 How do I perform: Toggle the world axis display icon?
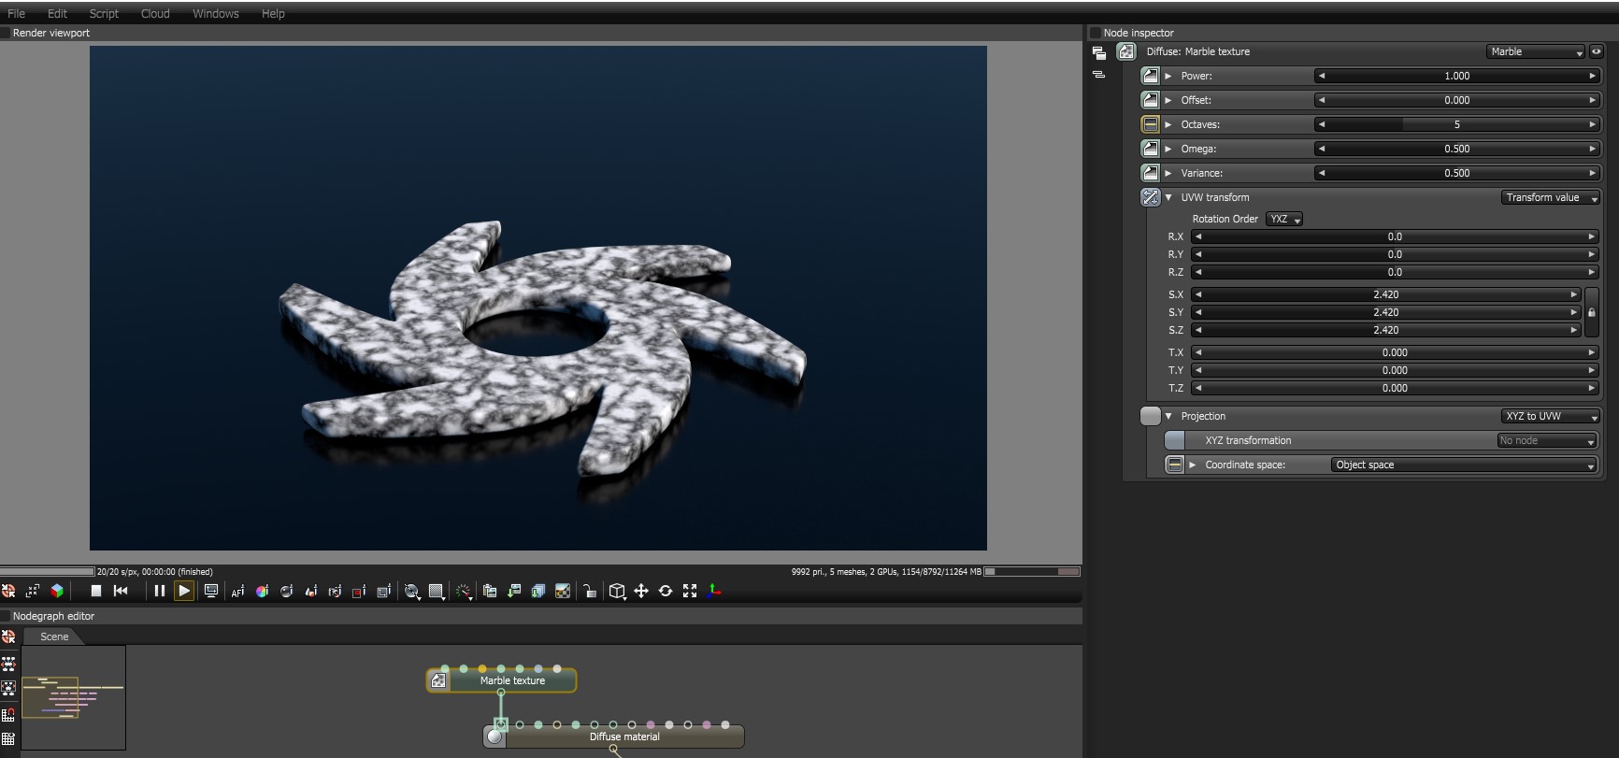(x=714, y=591)
